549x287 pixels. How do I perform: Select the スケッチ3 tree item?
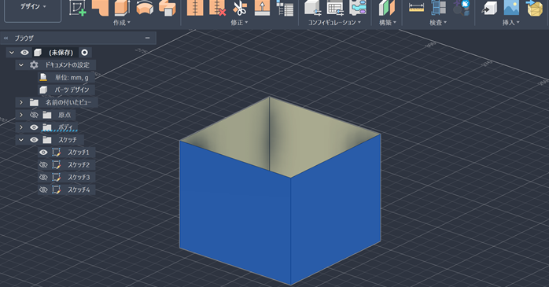79,177
